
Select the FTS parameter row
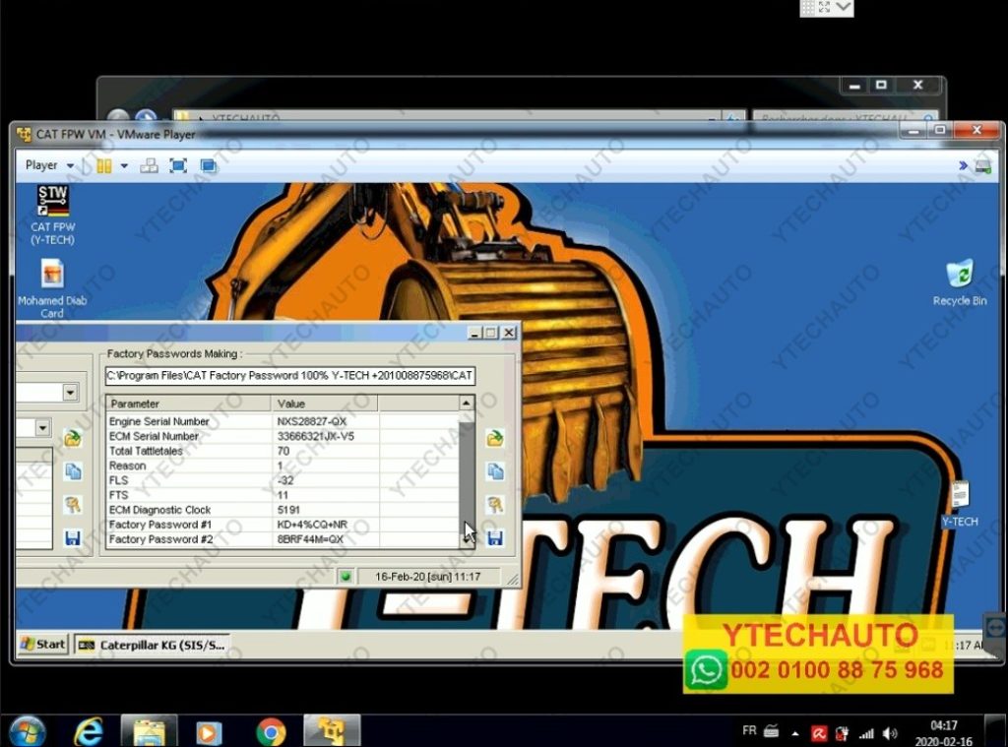(x=283, y=496)
